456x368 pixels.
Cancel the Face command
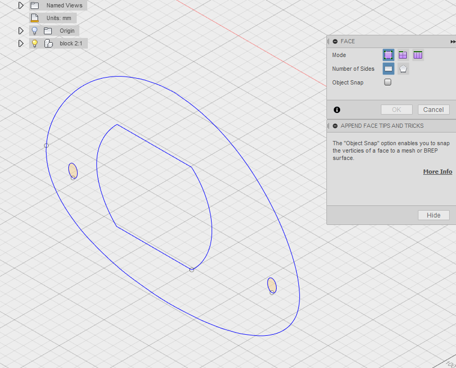(433, 110)
